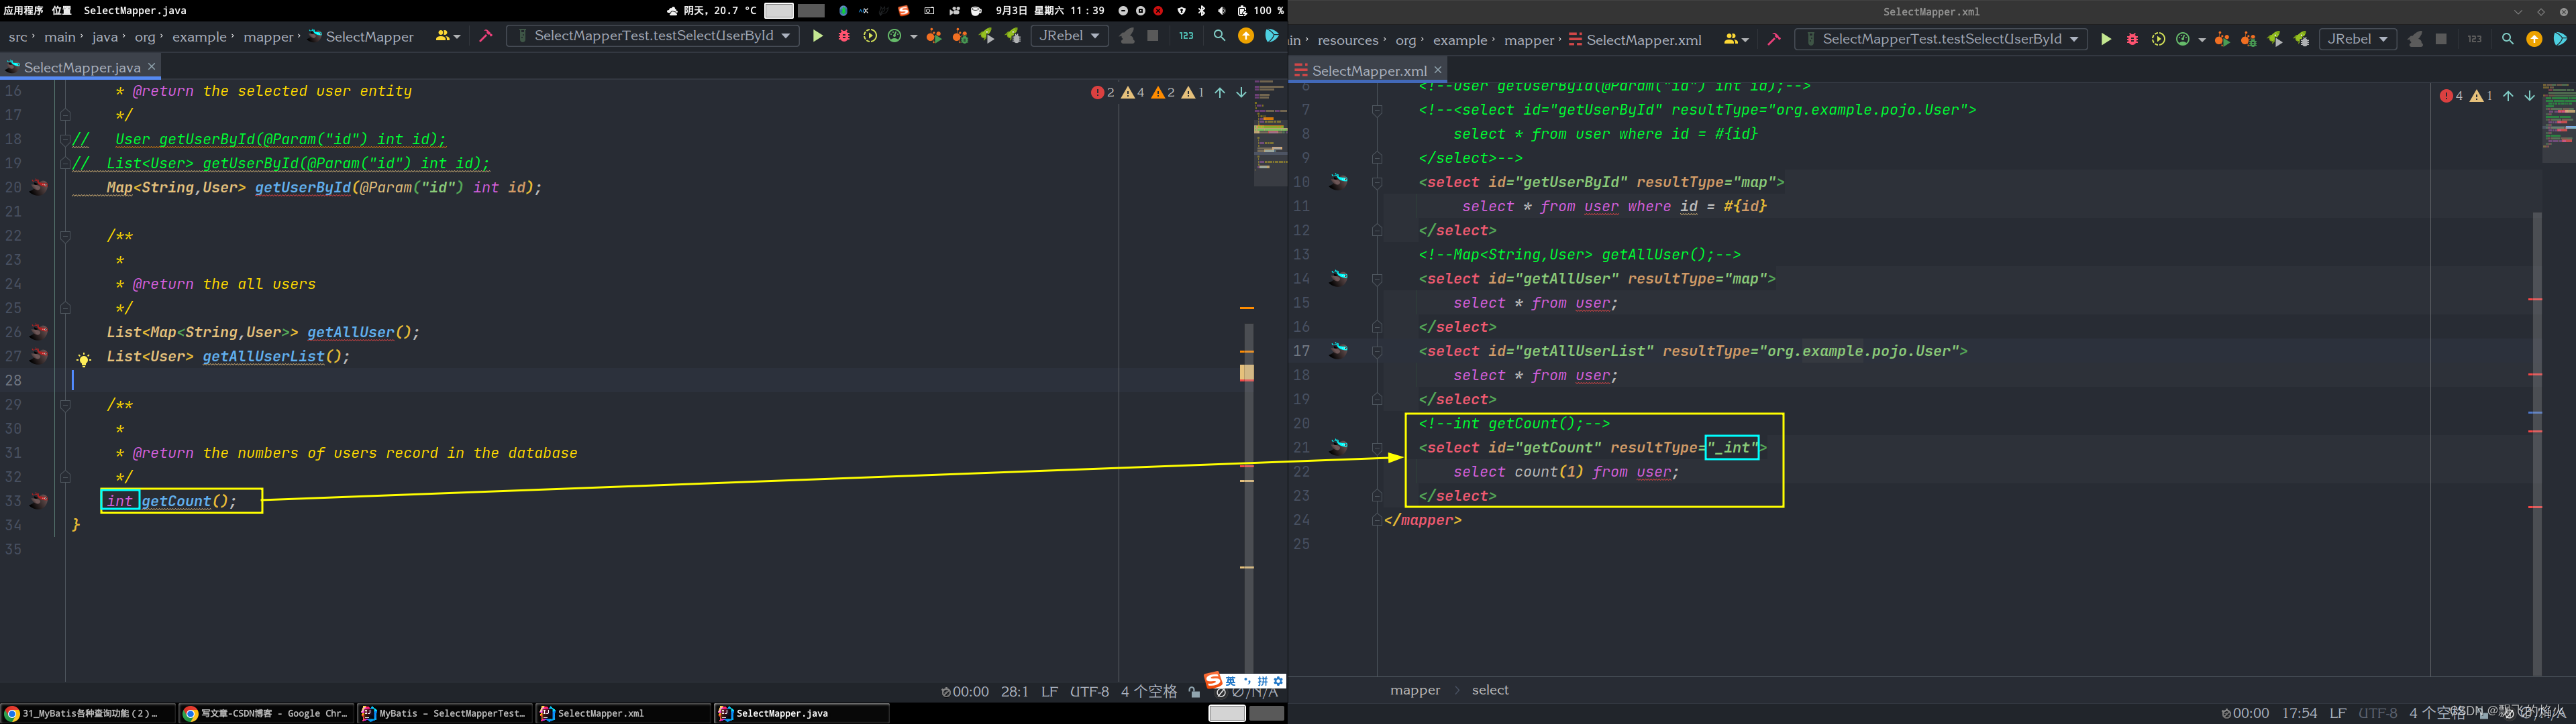Click the LF line separator in Java status bar
The width and height of the screenshot is (2576, 724).
[1049, 691]
